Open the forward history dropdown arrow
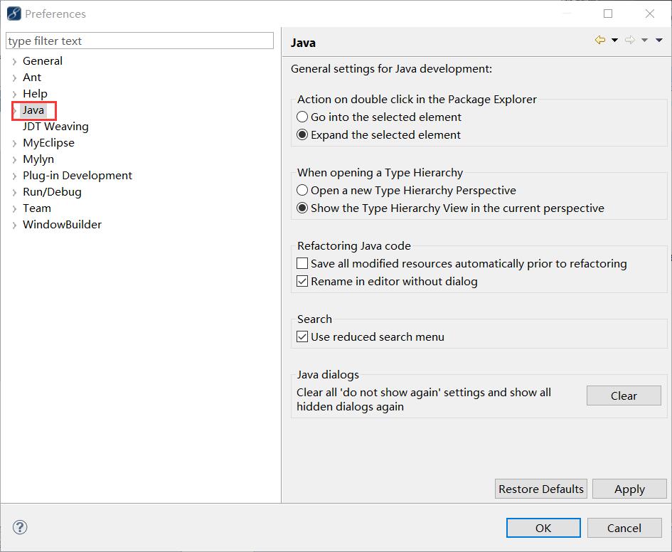The image size is (672, 552). [x=644, y=40]
